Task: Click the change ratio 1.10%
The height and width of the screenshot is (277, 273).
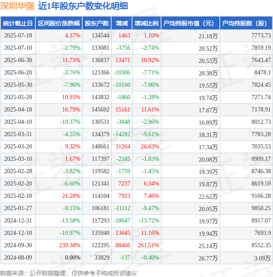Action: [152, 35]
